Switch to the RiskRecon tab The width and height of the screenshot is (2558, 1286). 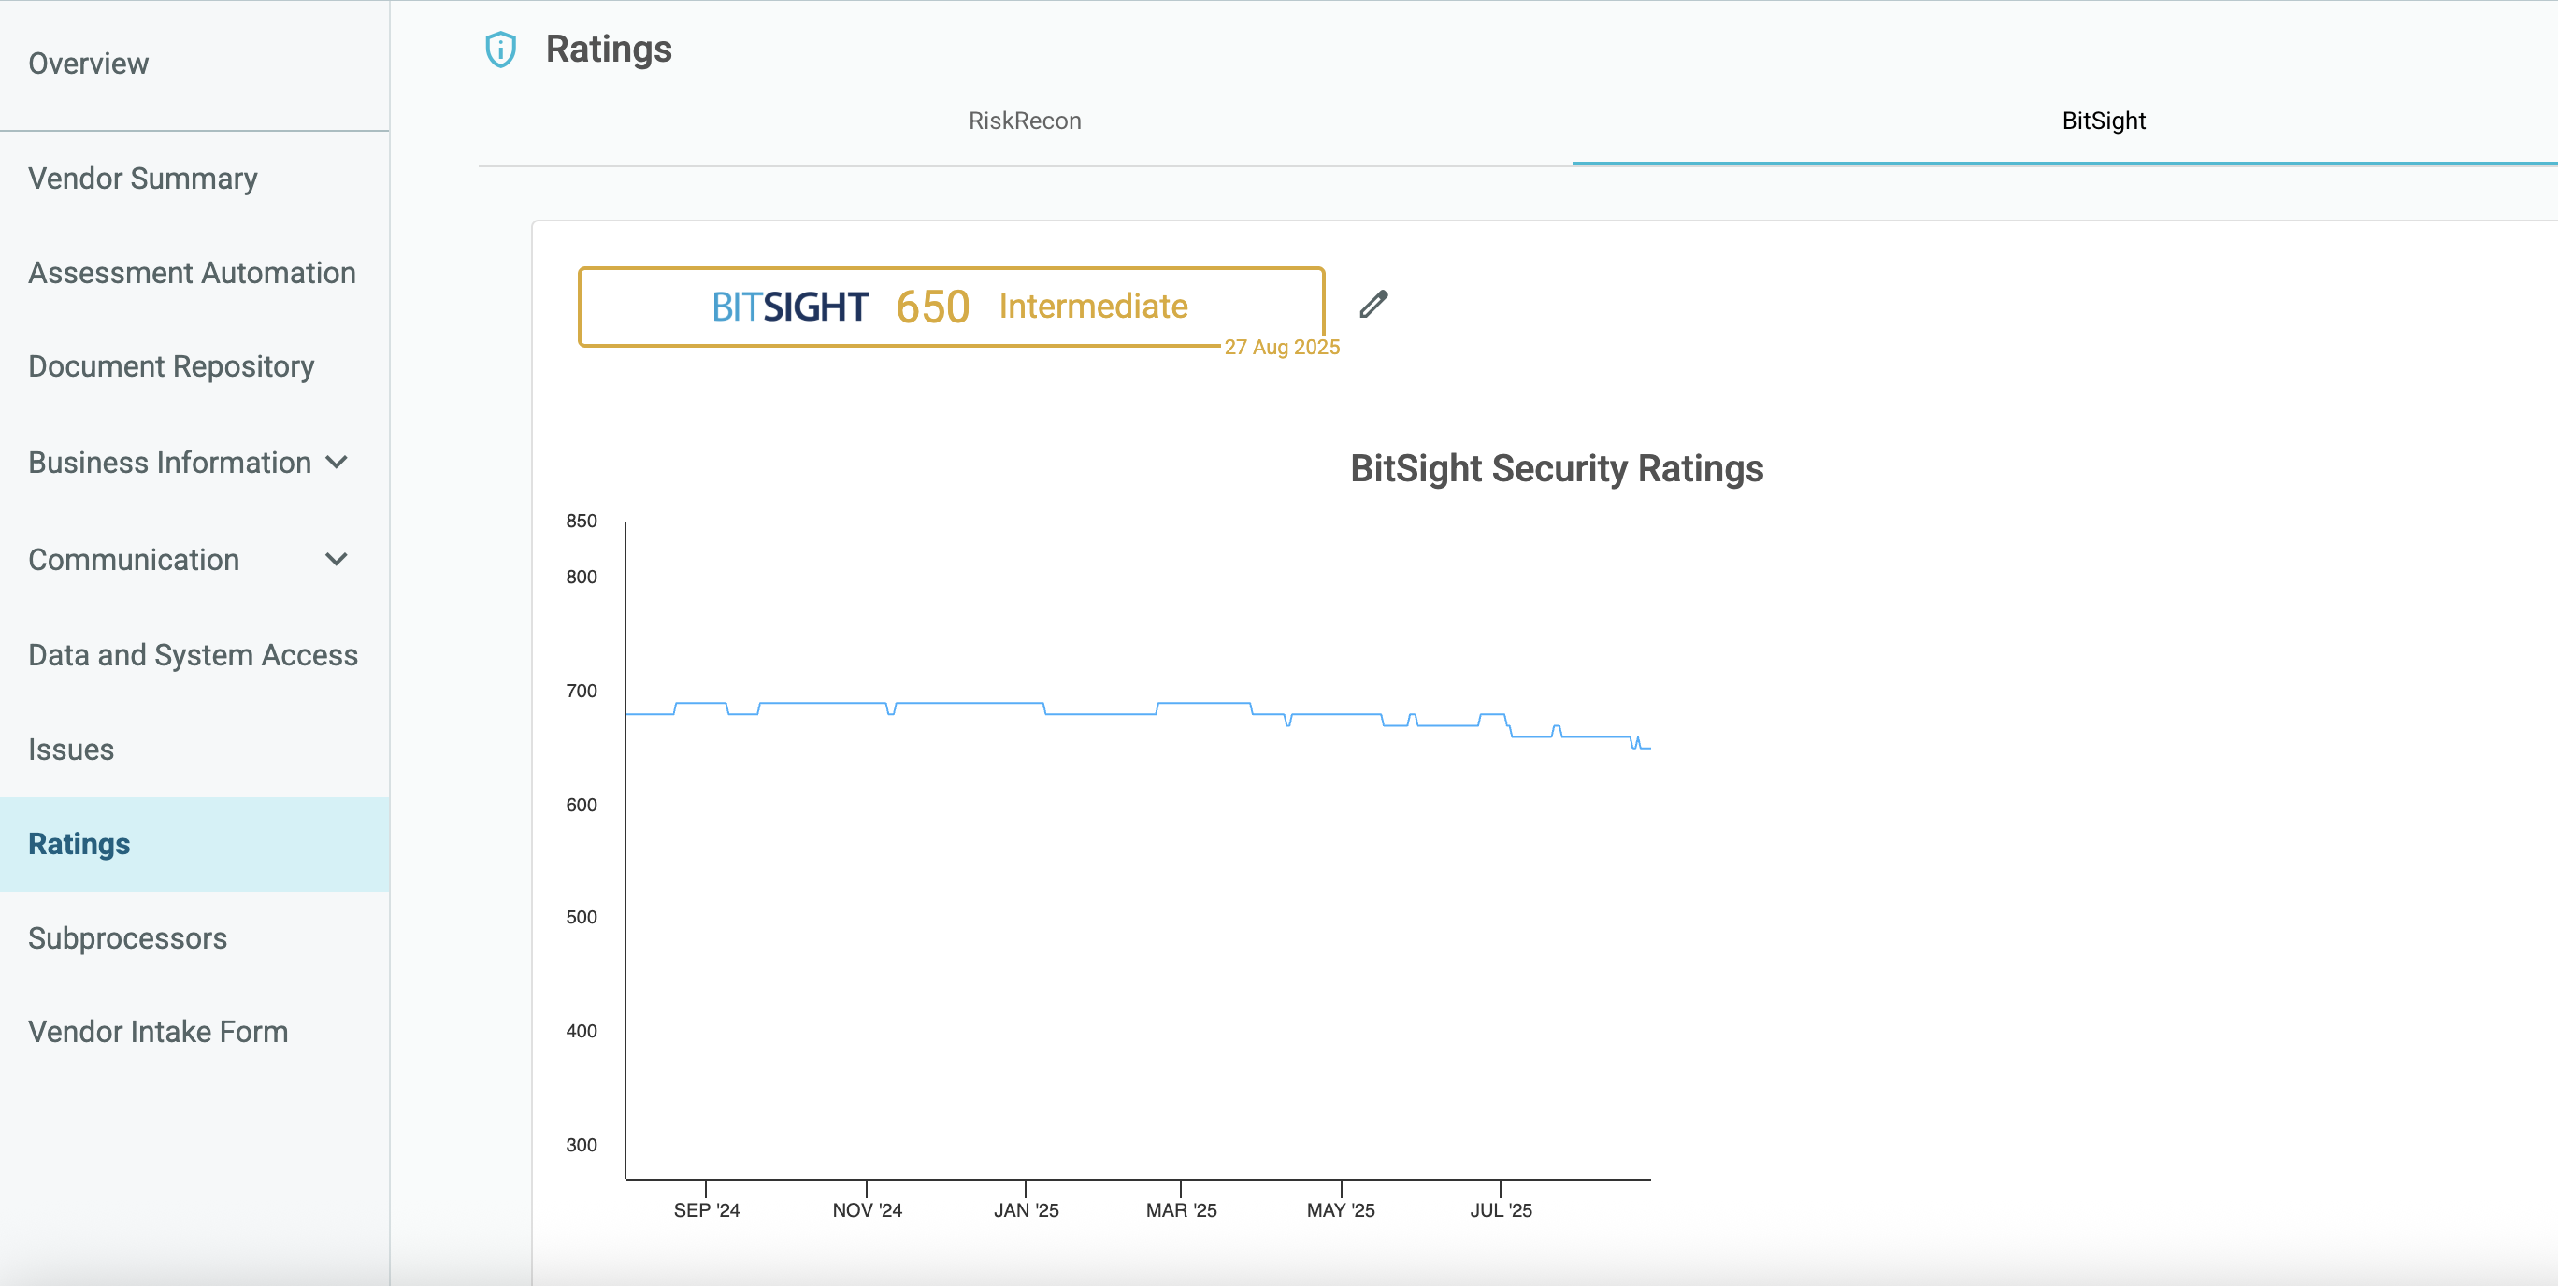[x=1025, y=121]
